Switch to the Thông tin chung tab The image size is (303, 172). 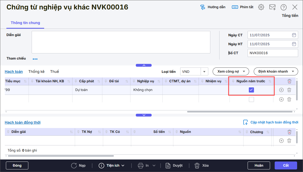pos(25,23)
